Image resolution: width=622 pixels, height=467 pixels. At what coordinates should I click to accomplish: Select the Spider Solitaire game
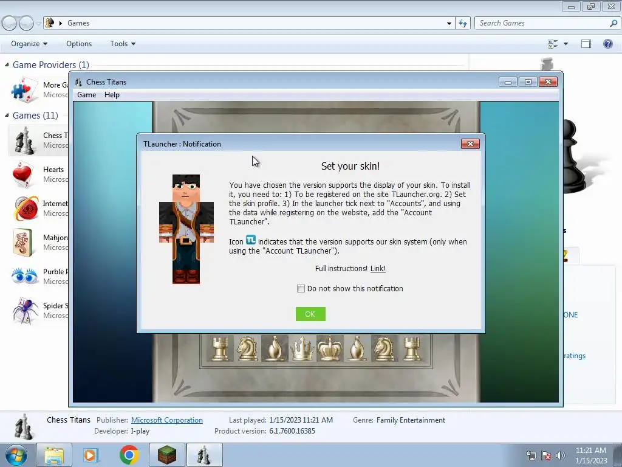point(39,311)
